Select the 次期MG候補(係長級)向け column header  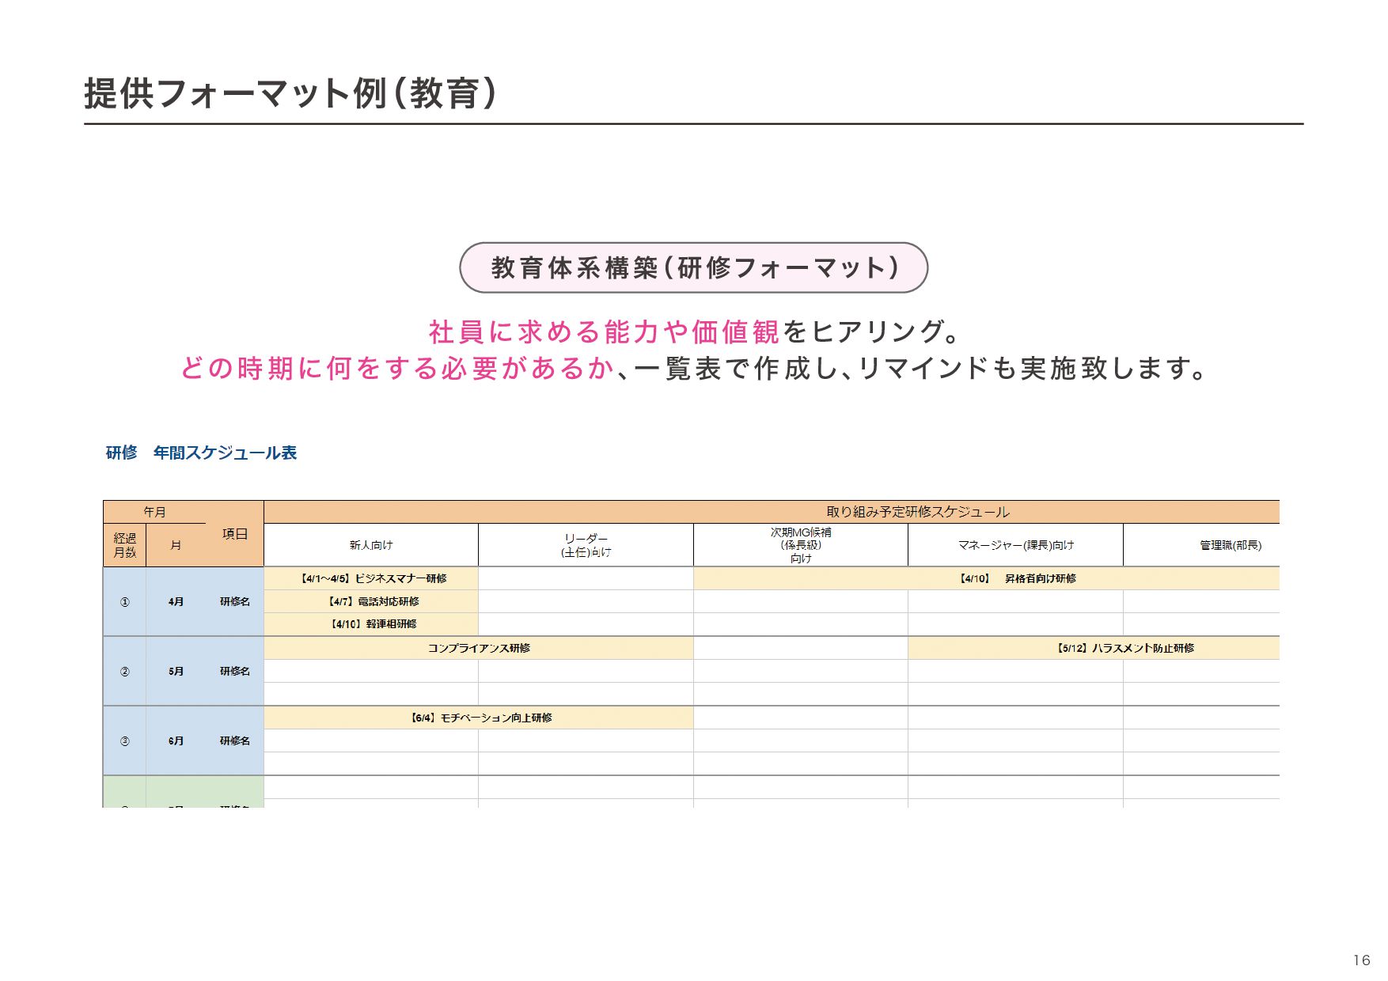(x=801, y=545)
